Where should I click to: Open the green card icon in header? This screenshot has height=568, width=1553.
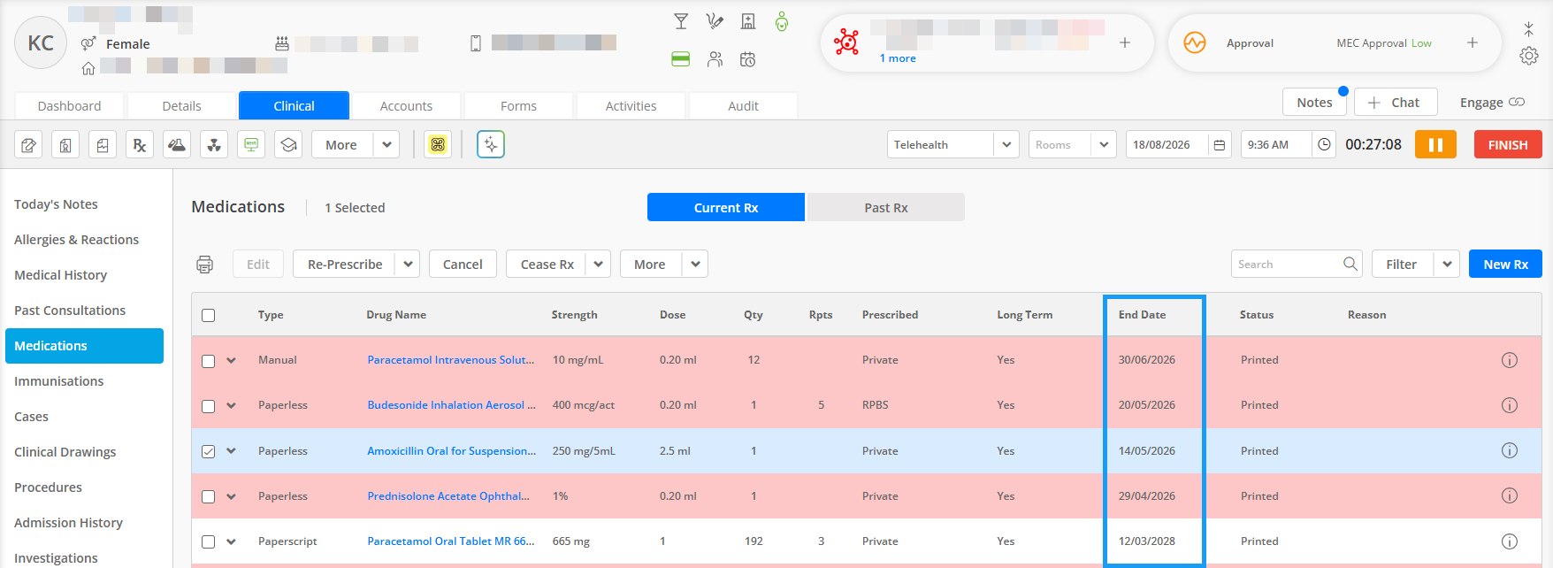pyautogui.click(x=681, y=59)
